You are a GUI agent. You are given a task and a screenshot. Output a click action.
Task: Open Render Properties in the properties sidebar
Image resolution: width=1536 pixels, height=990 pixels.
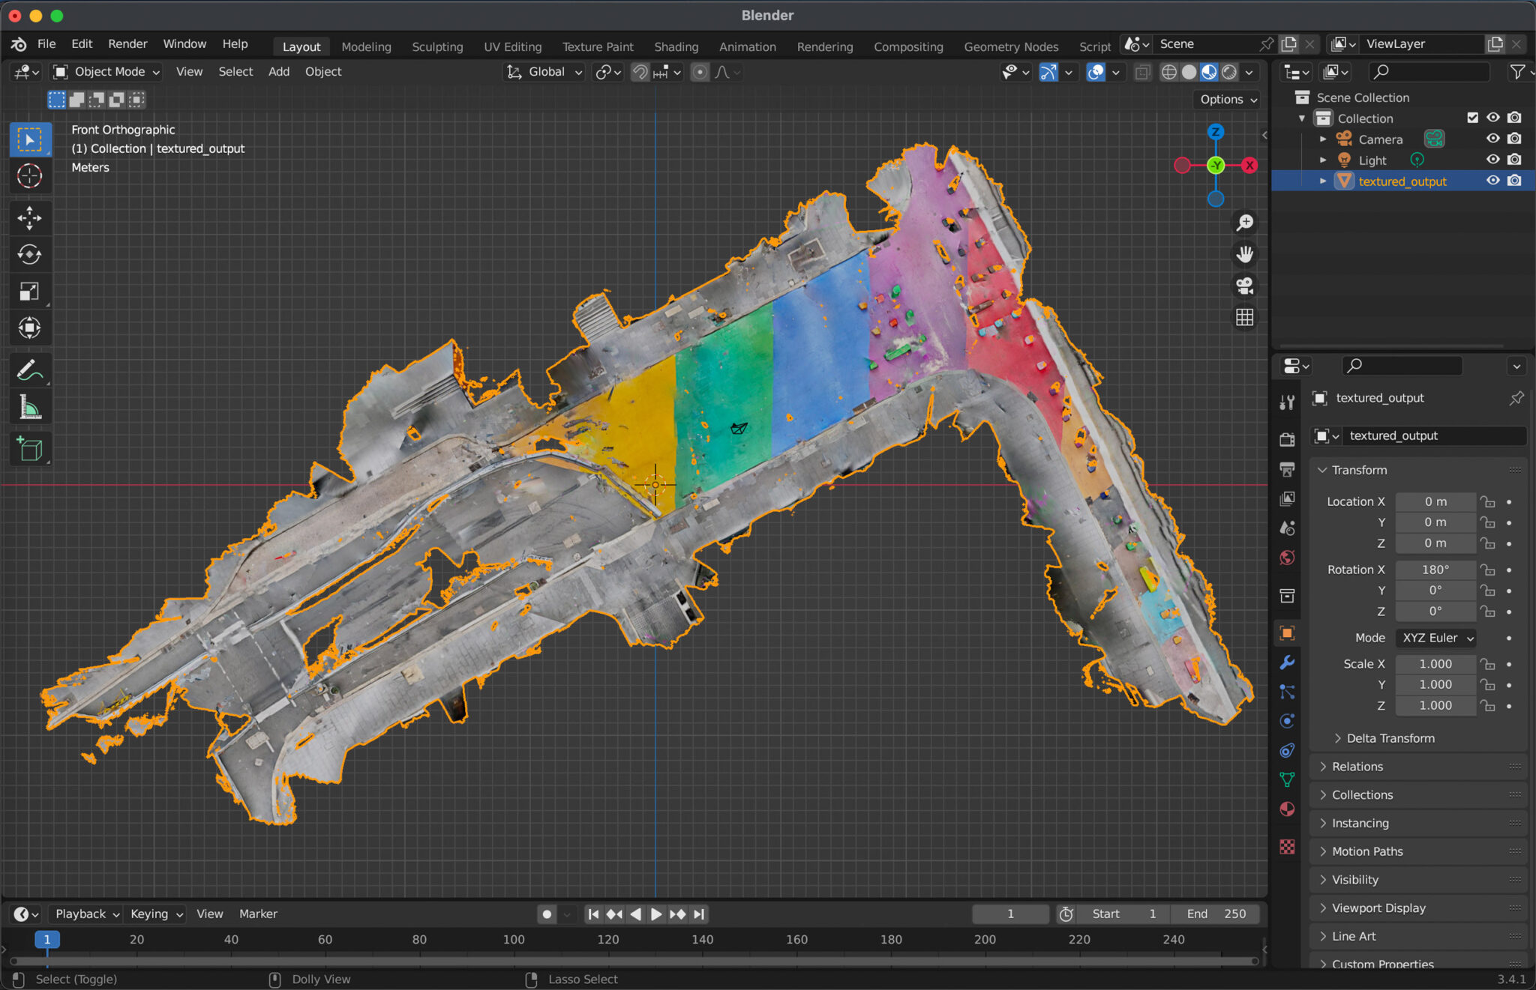pyautogui.click(x=1287, y=439)
